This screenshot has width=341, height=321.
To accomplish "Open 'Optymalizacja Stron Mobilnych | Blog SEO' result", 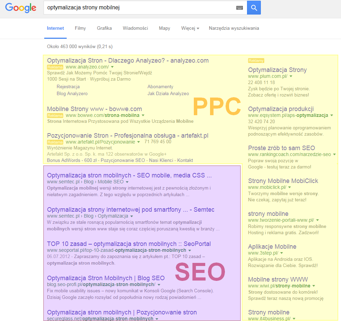I will point(106,278).
